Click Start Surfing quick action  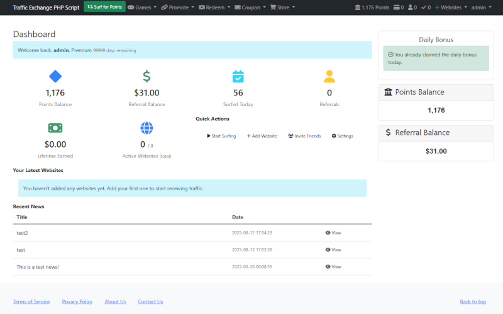[221, 136]
